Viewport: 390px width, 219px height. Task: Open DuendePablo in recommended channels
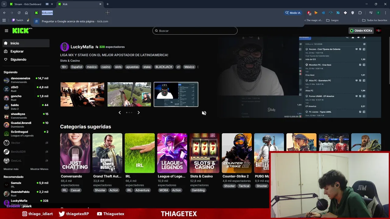tap(26, 193)
